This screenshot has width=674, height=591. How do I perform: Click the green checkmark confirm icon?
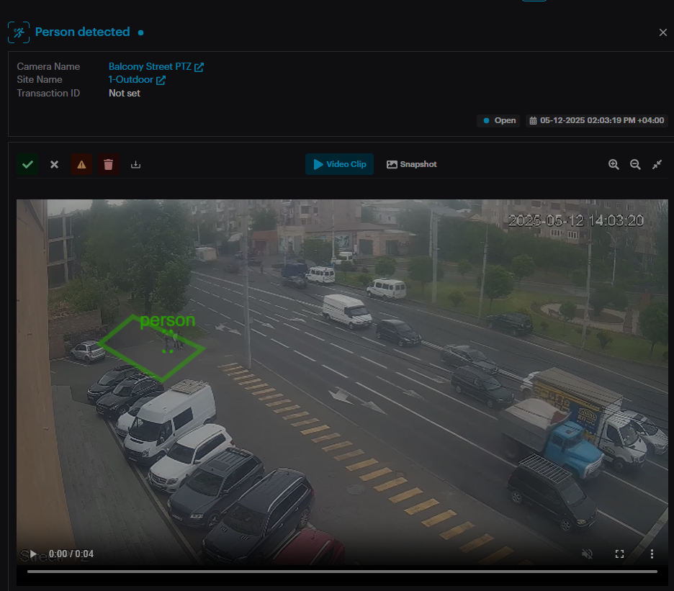tap(27, 165)
